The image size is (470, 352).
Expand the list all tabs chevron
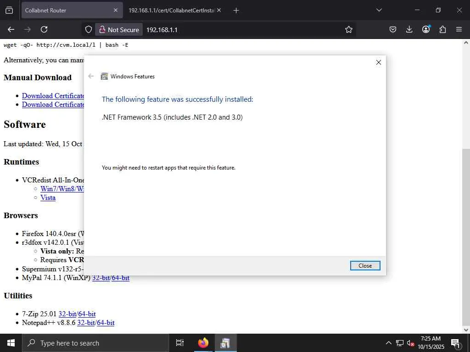379,10
